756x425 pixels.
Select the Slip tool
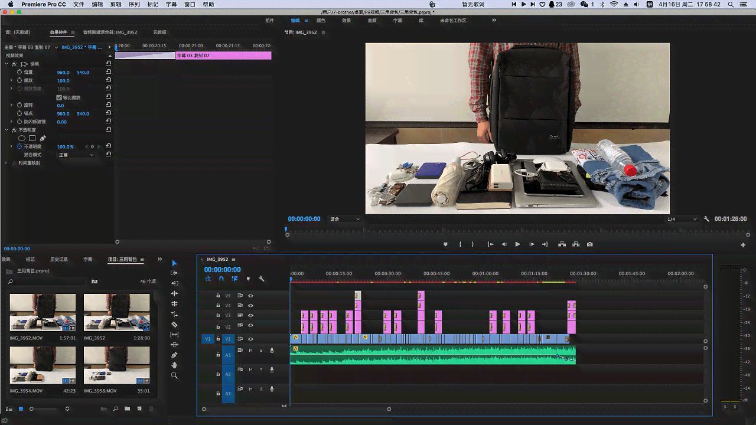click(174, 334)
